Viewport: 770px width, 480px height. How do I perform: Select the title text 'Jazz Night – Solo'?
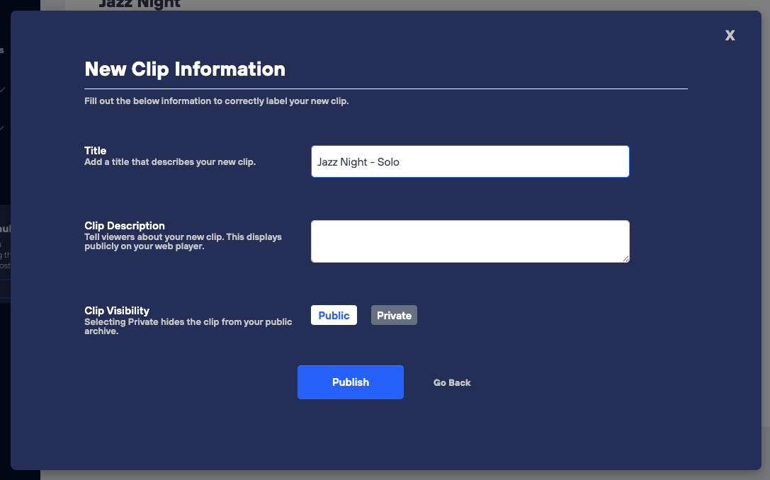357,161
